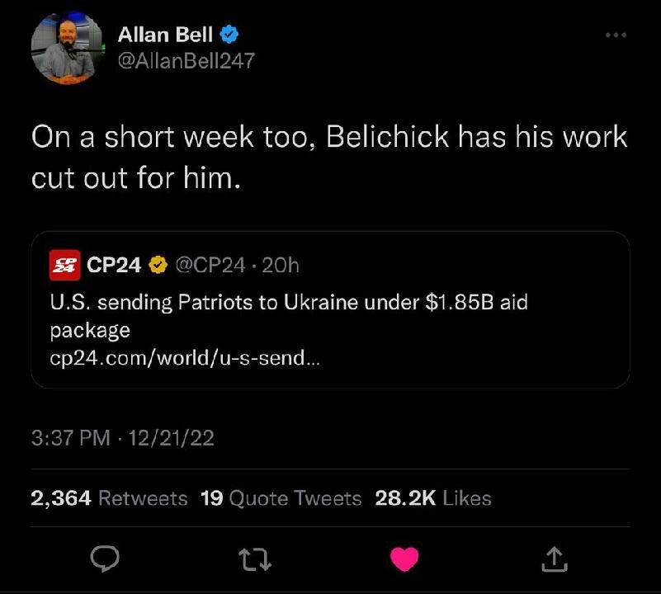Unlike the tweet via pink heart
The image size is (661, 594).
pyautogui.click(x=404, y=560)
